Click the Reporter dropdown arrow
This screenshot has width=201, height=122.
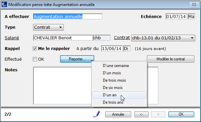(92, 60)
